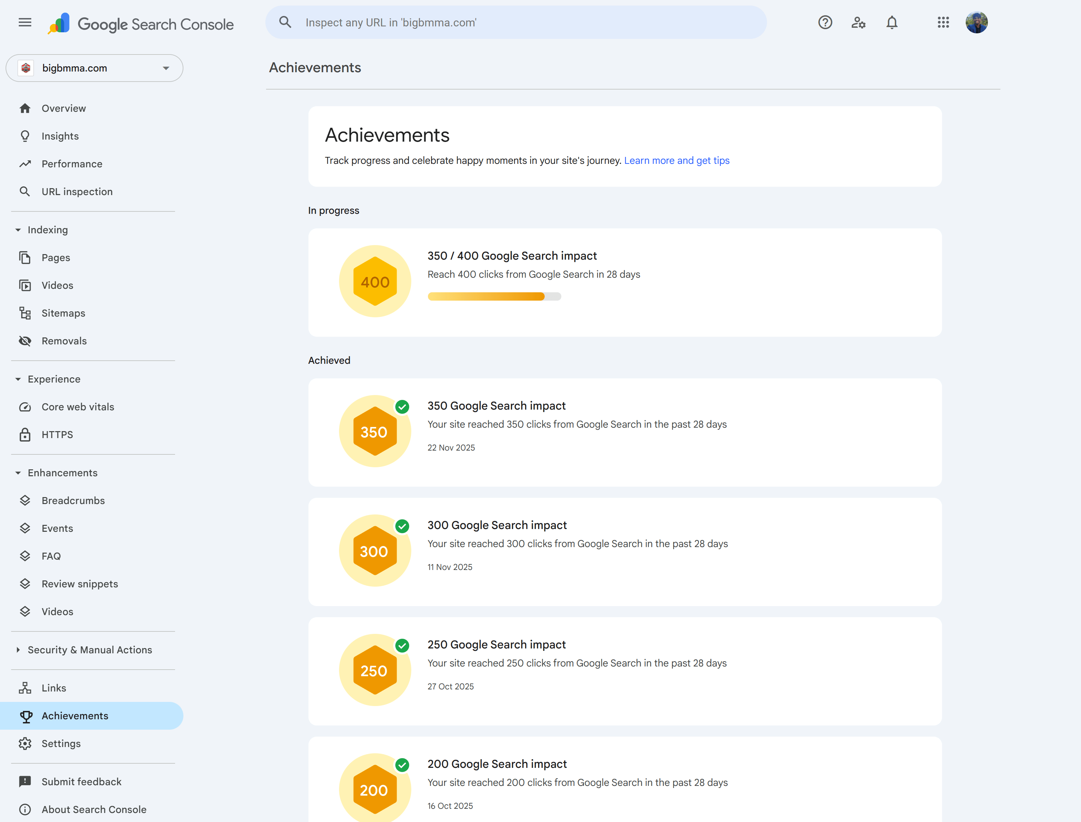
Task: Open the Google apps grid
Action: [x=943, y=23]
